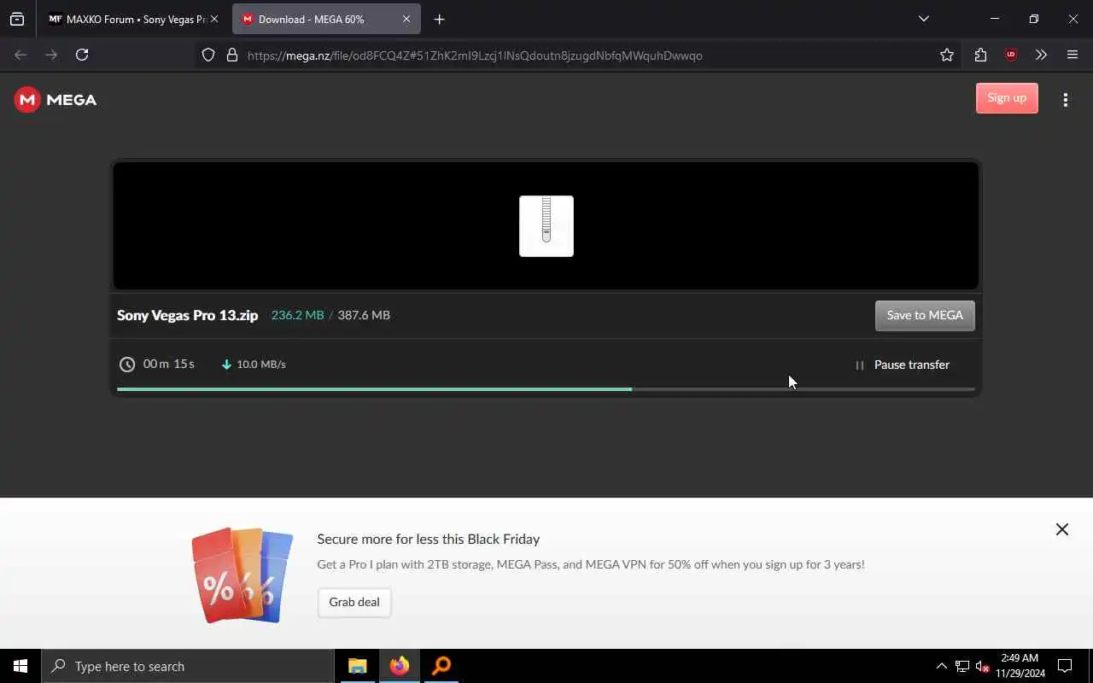Image resolution: width=1093 pixels, height=683 pixels.
Task: Click the green download speed arrow
Action: (x=226, y=365)
